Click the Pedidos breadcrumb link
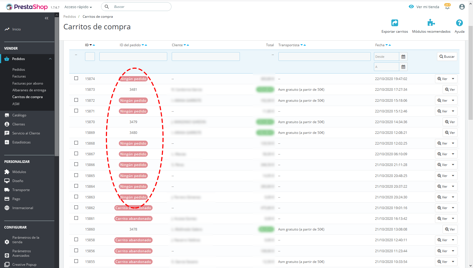This screenshot has width=473, height=268. [x=70, y=17]
